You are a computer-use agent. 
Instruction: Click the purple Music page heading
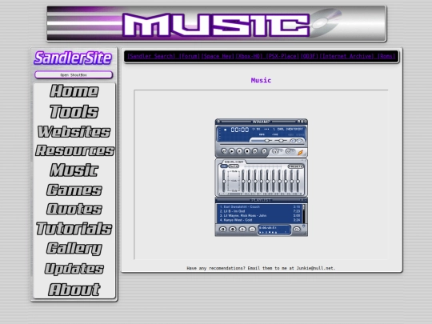[261, 80]
